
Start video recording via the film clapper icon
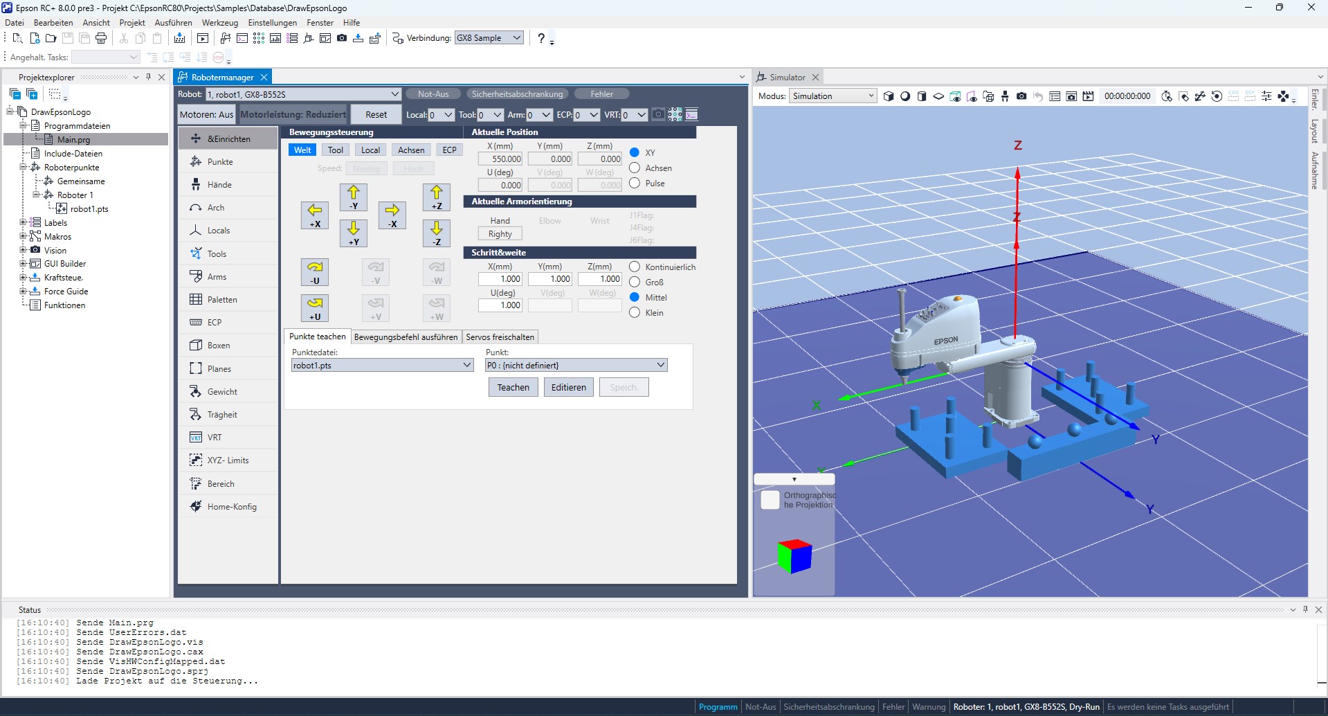coord(1089,96)
